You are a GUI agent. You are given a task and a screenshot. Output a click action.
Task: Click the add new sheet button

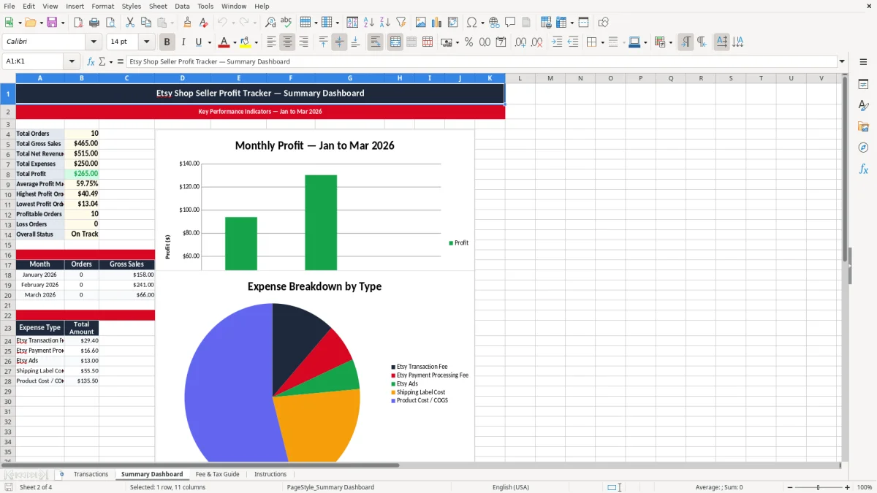[x=61, y=475]
